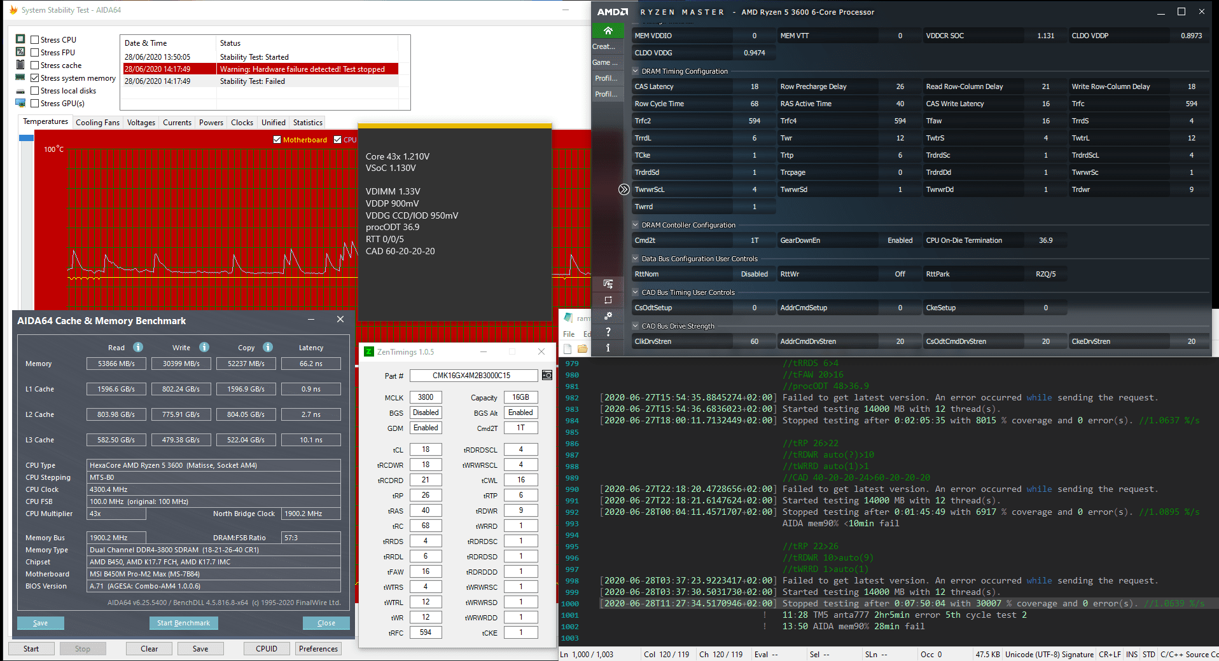Expand Ryzen Master sidebar arrow
The width and height of the screenshot is (1219, 661).
click(623, 189)
